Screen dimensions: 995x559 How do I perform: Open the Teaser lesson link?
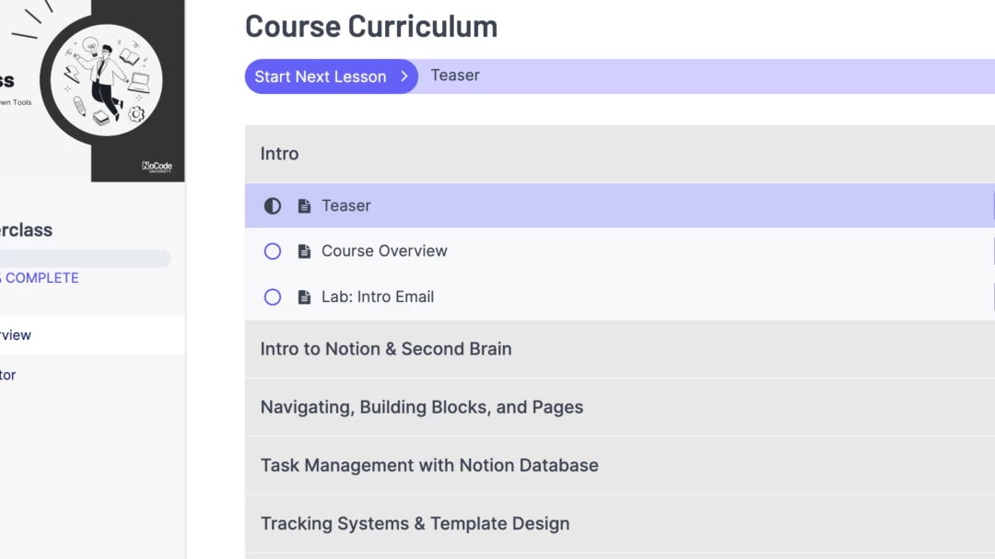click(346, 206)
